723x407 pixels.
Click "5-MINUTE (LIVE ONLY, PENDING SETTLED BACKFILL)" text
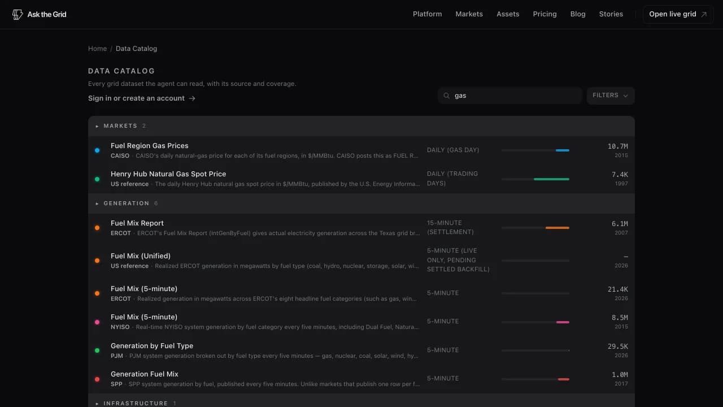point(458,261)
